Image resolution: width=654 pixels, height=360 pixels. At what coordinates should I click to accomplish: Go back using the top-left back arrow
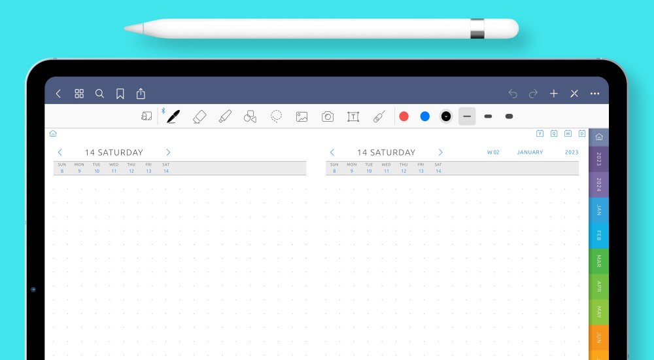pyautogui.click(x=58, y=94)
